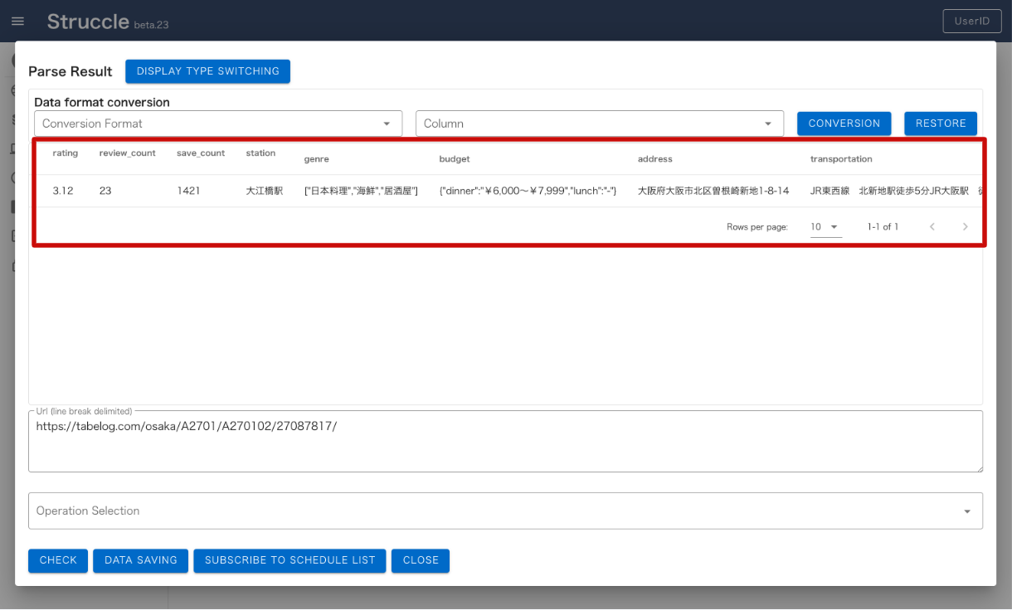Go to the next table page chevron
Viewport: 1012px width, 610px height.
pos(965,225)
